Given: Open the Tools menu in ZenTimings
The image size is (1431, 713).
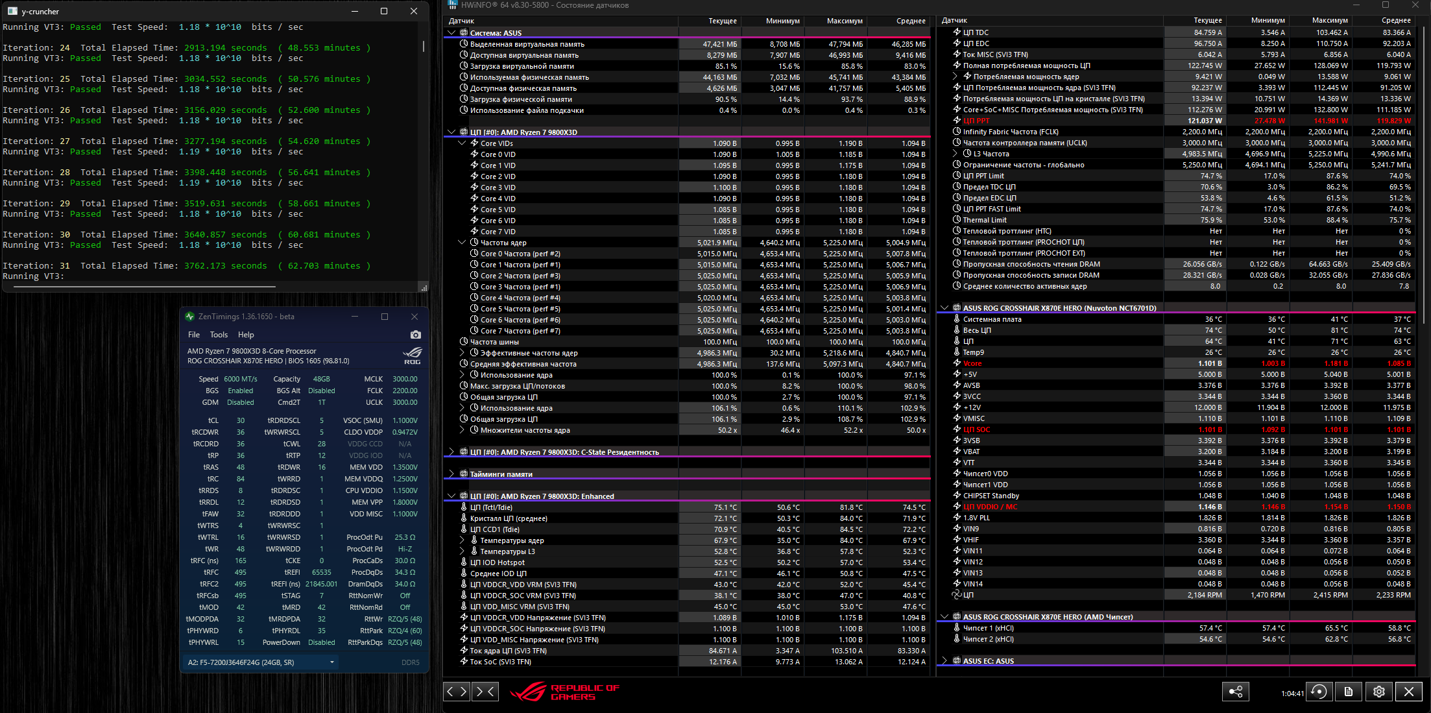Looking at the screenshot, I should pyautogui.click(x=219, y=335).
